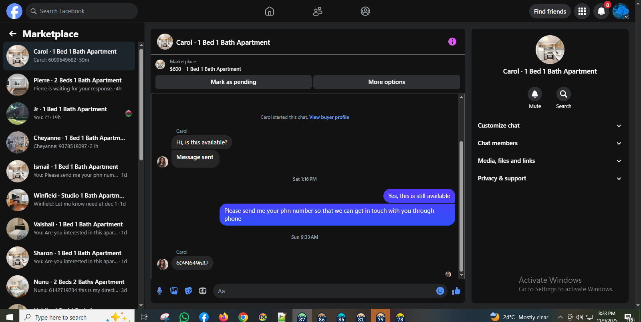Click the Facebook logo
The image size is (641, 322).
(x=14, y=11)
